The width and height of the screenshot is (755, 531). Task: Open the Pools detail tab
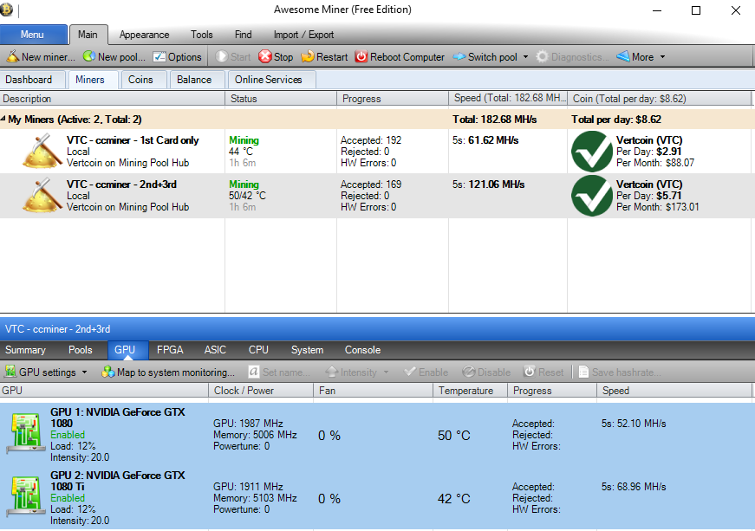(x=81, y=350)
